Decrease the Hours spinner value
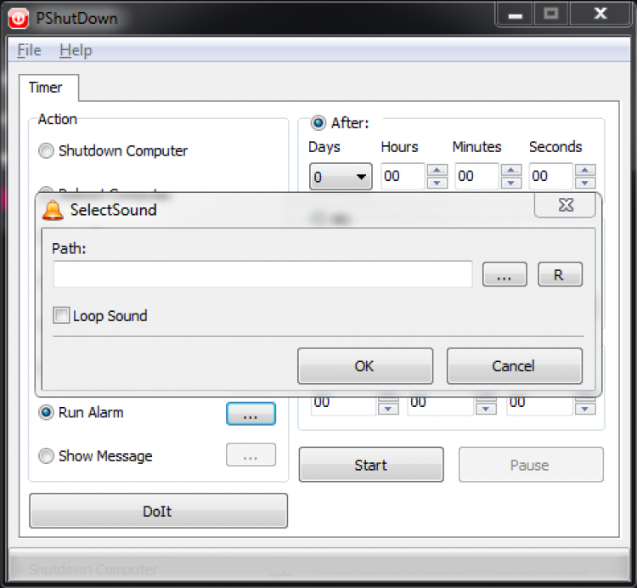 pyautogui.click(x=437, y=183)
